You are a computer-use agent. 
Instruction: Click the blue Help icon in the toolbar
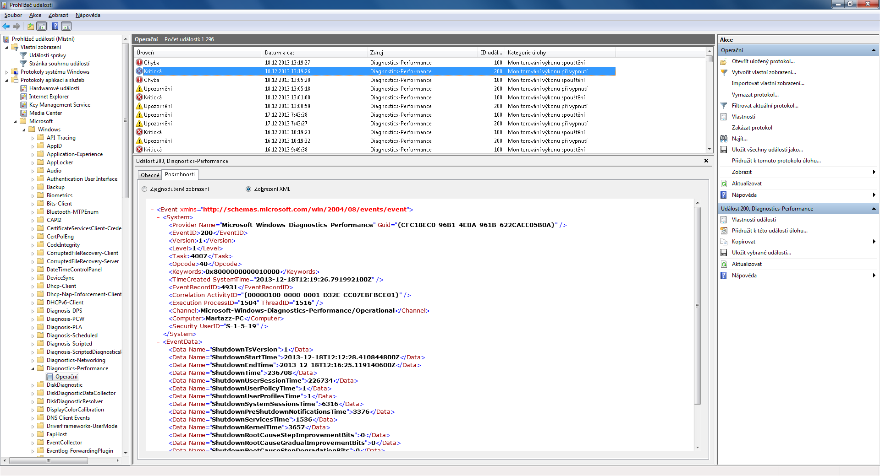coord(55,27)
